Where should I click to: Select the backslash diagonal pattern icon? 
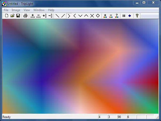click(57, 16)
